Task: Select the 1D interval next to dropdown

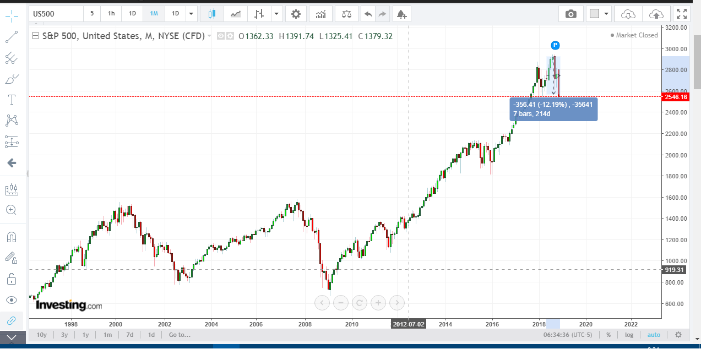Action: point(175,14)
